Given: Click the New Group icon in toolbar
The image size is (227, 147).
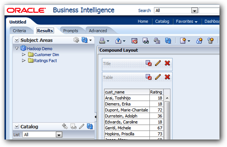Looking at the screenshot, I should [199, 41].
